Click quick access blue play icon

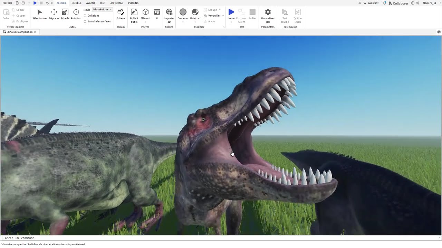(35, 3)
